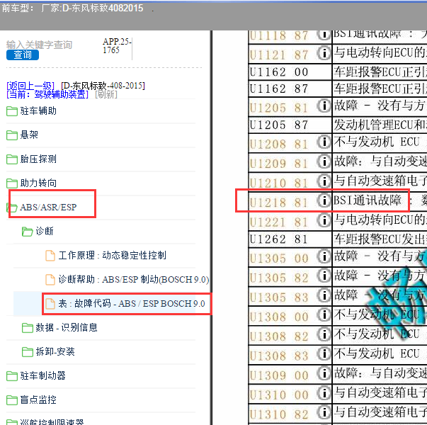427x425 pixels.
Task: Focus the keyword search input field
Action: (39, 45)
